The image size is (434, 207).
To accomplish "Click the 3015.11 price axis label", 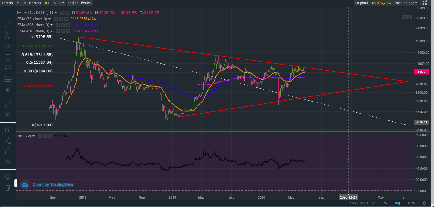I will (422, 122).
